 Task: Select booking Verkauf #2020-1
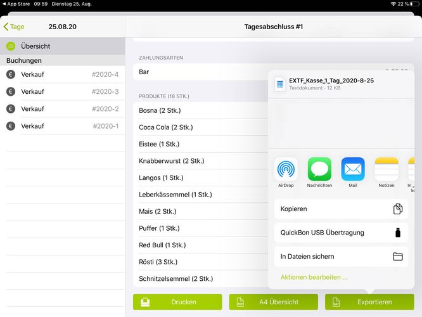click(x=62, y=126)
